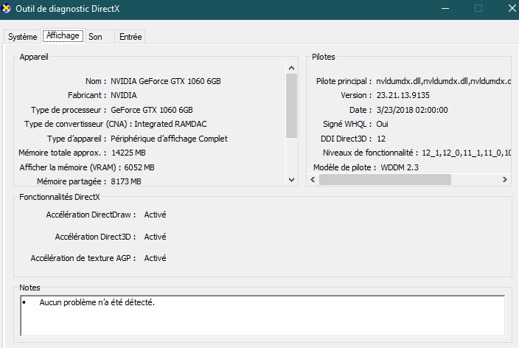Click the processor type 'GeForce GTX 1060 6GB'
Viewport: 519px width, 348px height.
[152, 110]
